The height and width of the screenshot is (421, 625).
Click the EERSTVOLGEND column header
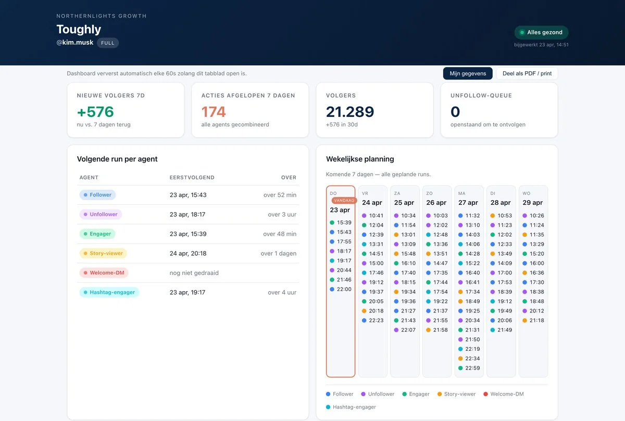(192, 177)
